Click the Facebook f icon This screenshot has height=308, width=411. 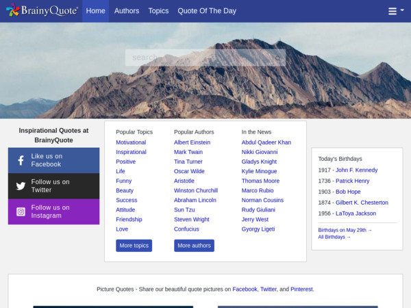pos(21,160)
